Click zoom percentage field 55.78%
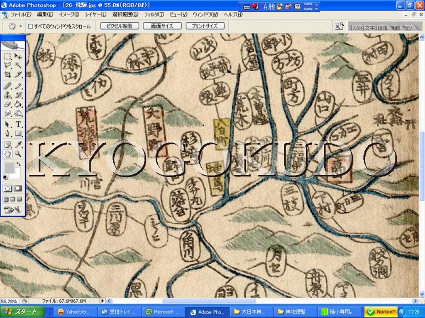Screen dimensions: 425x318 (10, 301)
